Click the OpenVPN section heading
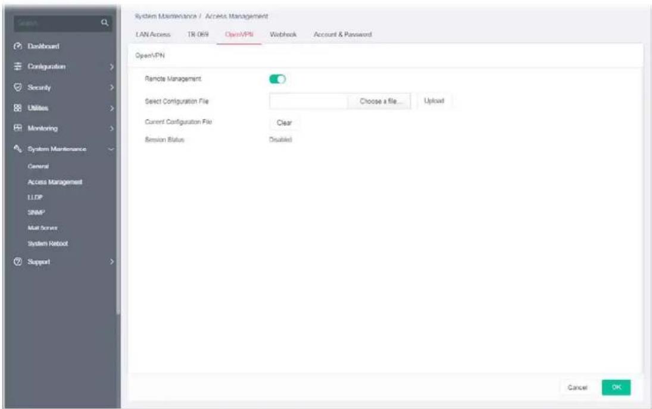652x409 pixels. point(149,56)
